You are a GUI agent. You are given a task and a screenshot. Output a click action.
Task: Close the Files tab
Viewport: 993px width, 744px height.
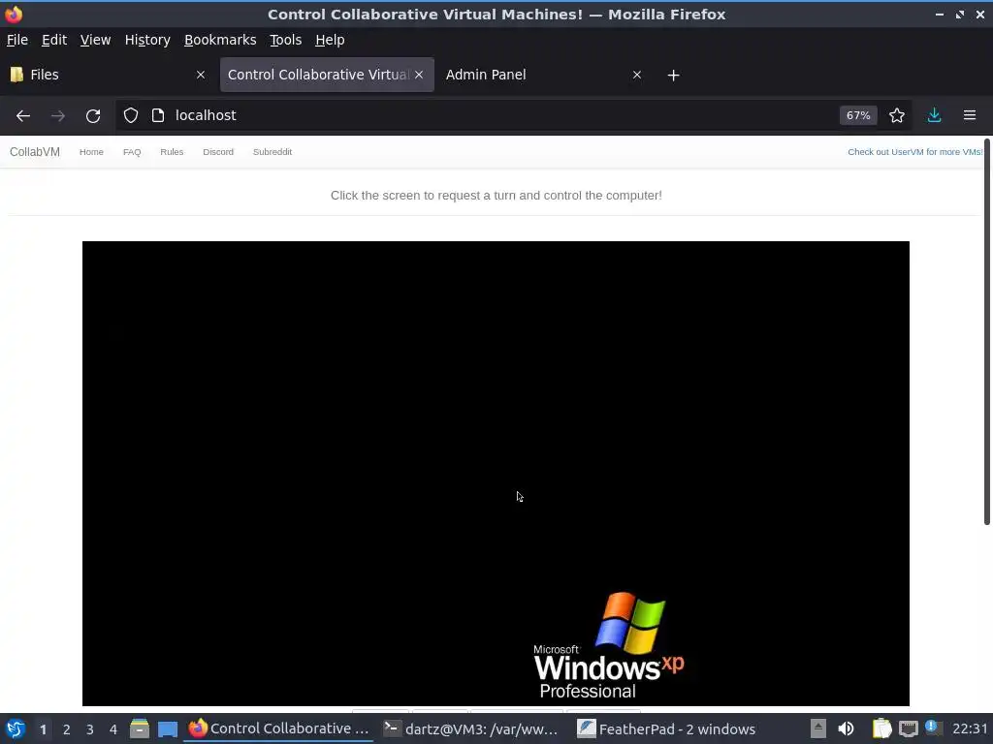tap(200, 75)
